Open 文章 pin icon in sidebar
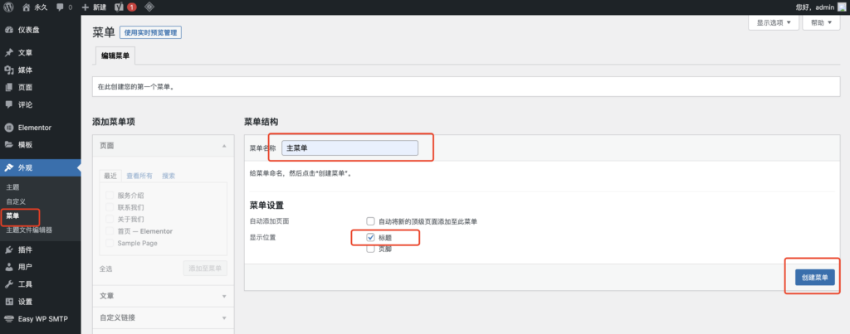 pos(8,52)
